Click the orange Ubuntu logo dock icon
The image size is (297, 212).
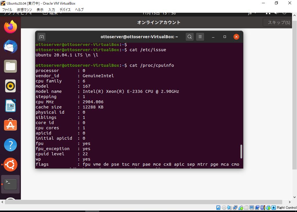(x=10, y=165)
